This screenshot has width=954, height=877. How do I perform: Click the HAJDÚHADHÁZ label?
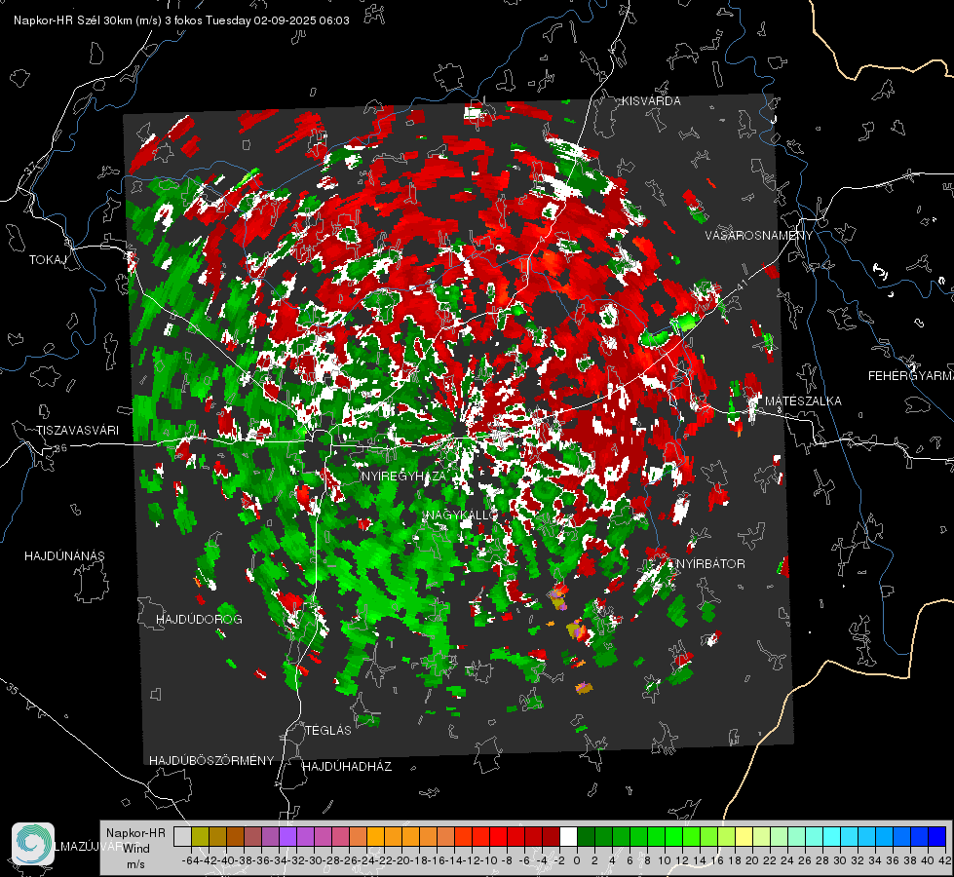click(x=347, y=766)
